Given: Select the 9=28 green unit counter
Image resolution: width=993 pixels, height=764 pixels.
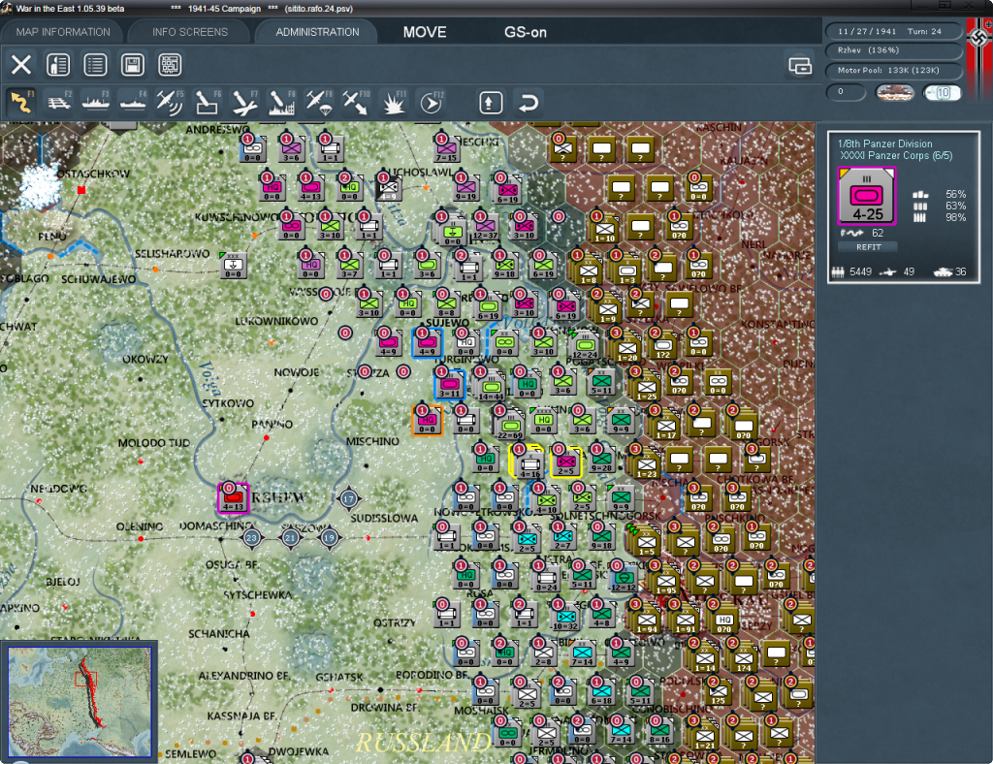Looking at the screenshot, I should [x=601, y=459].
